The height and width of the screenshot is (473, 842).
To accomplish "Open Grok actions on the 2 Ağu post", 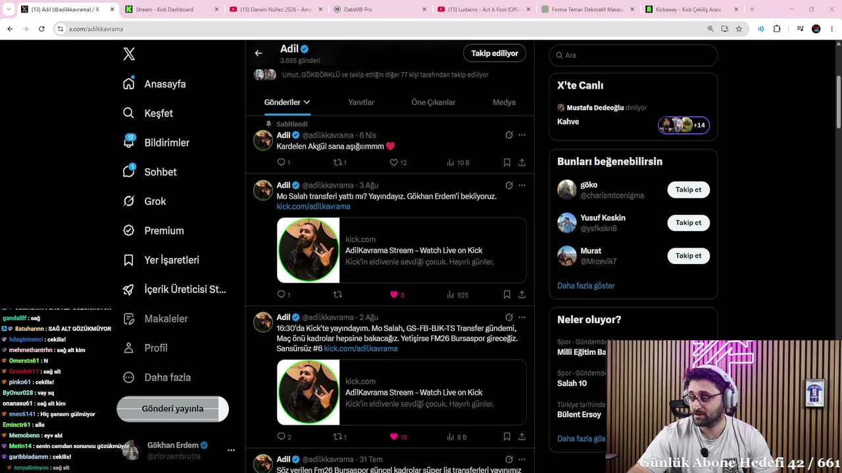I will pyautogui.click(x=509, y=317).
